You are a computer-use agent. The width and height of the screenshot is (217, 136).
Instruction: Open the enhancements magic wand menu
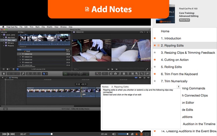pyautogui.click(x=98, y=74)
